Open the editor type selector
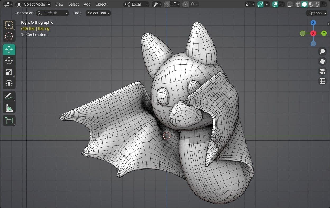Image resolution: width=330 pixels, height=208 pixels. 8,4
